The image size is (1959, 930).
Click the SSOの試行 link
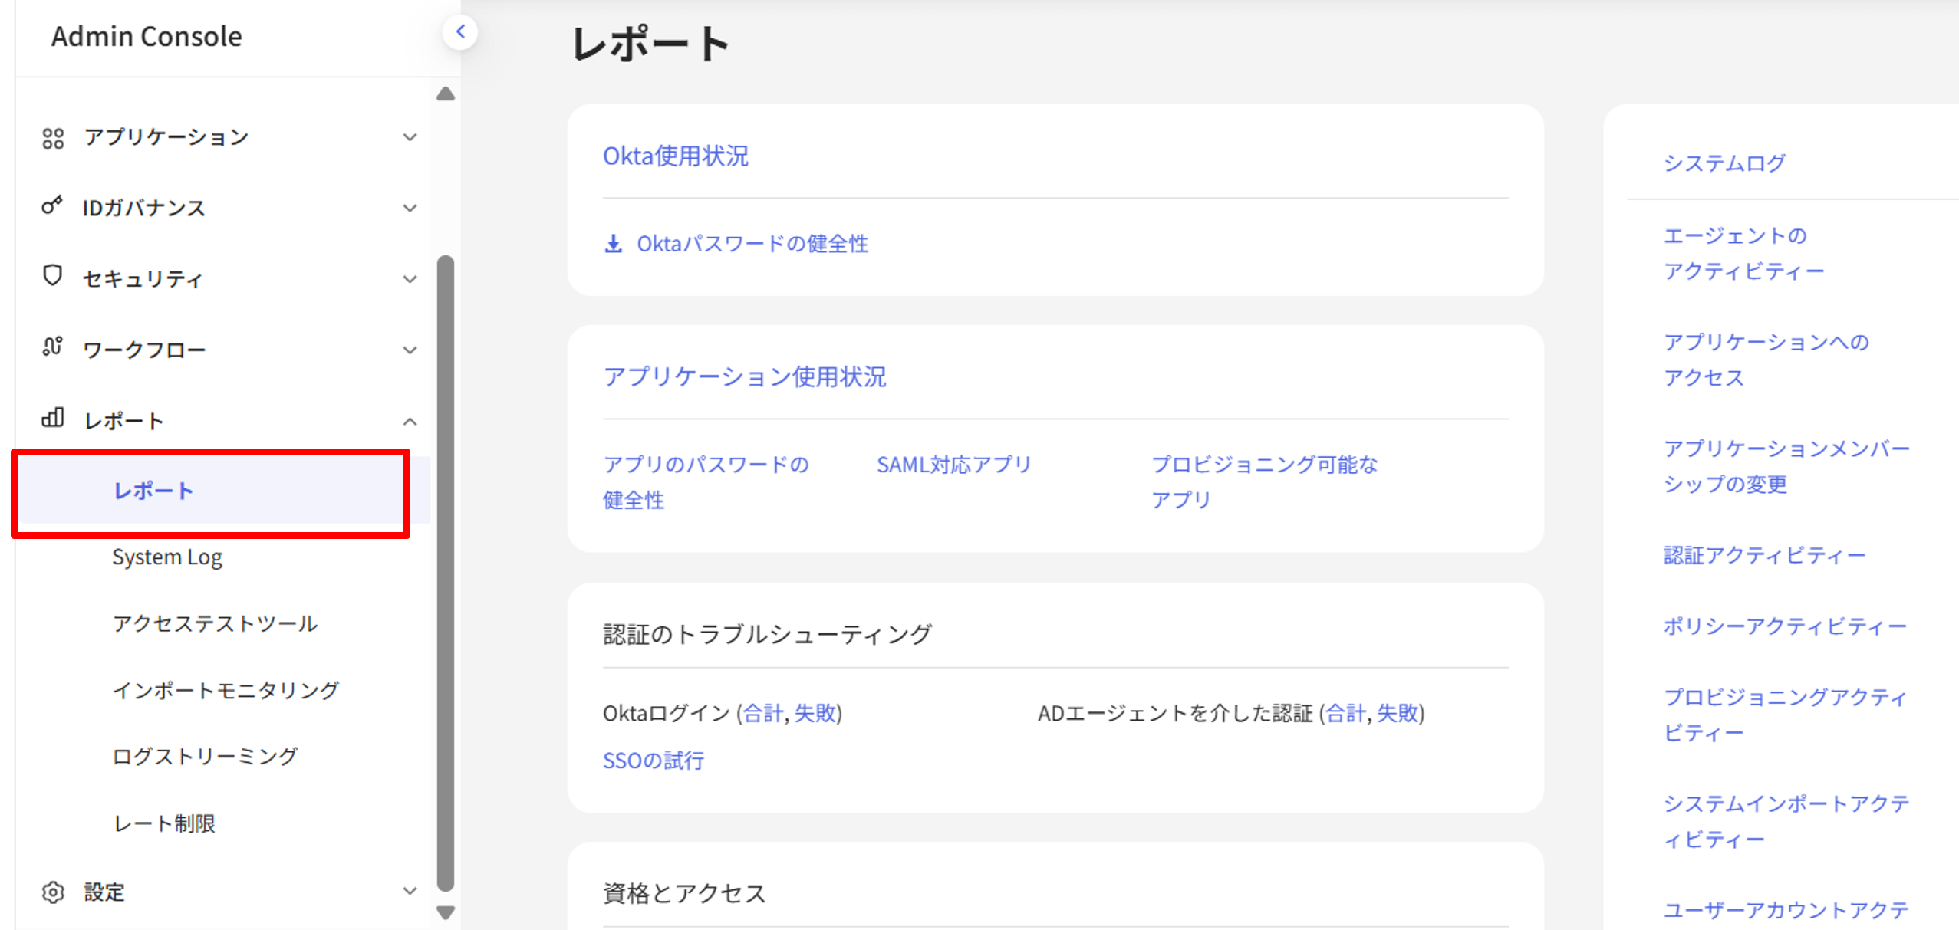653,761
